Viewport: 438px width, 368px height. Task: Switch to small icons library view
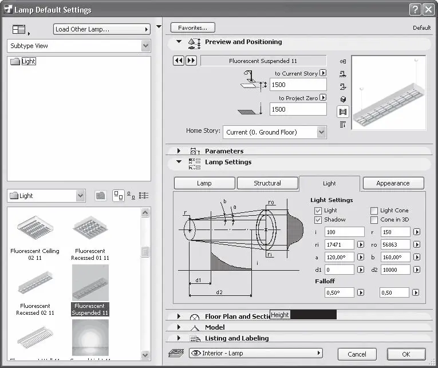131,196
